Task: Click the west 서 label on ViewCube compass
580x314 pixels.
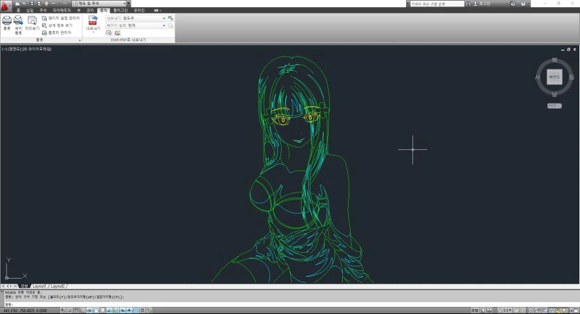Action: coord(537,77)
